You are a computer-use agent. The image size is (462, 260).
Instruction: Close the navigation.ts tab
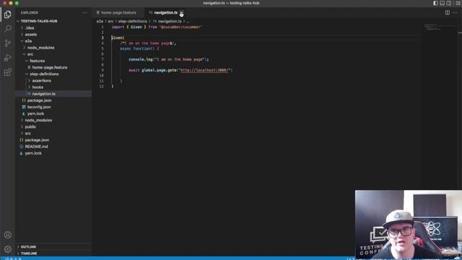point(181,13)
